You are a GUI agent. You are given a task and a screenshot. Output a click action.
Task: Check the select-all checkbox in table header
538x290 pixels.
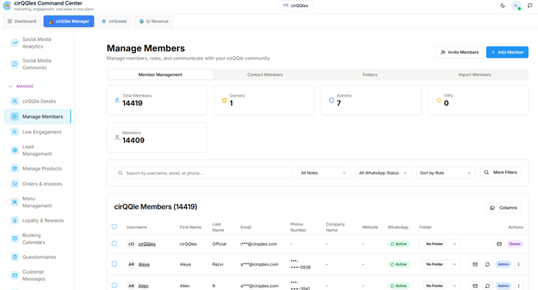click(114, 227)
